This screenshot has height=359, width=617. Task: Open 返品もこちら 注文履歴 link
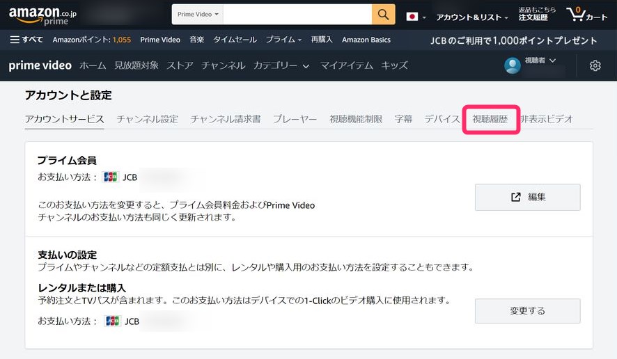[x=537, y=14]
